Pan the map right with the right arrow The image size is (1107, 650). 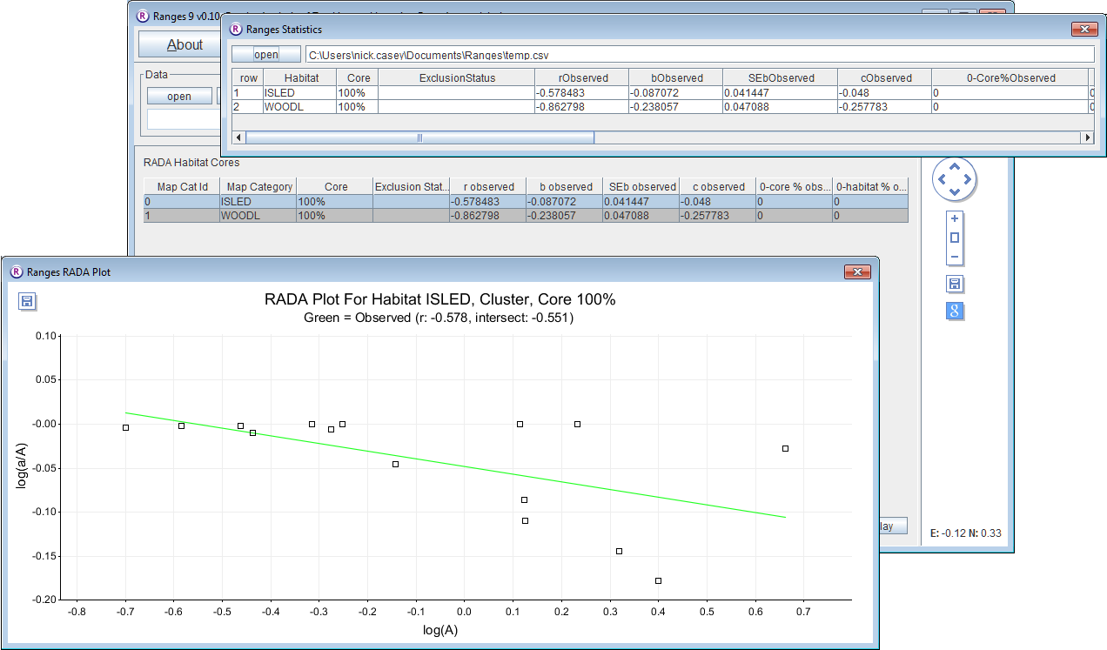point(968,179)
